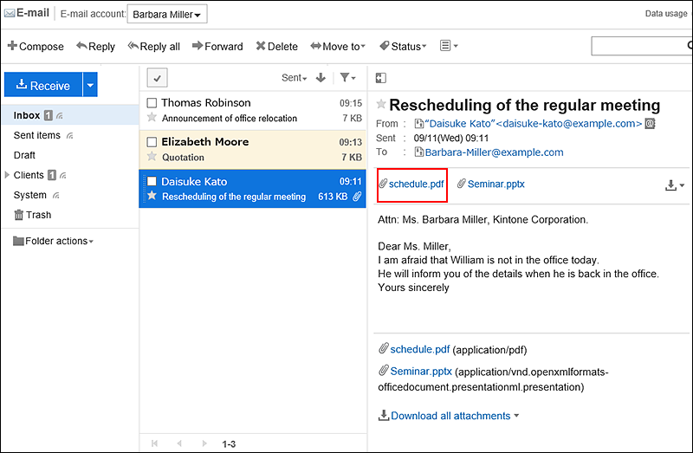
Task: Open the Clients folder
Action: pyautogui.click(x=29, y=175)
